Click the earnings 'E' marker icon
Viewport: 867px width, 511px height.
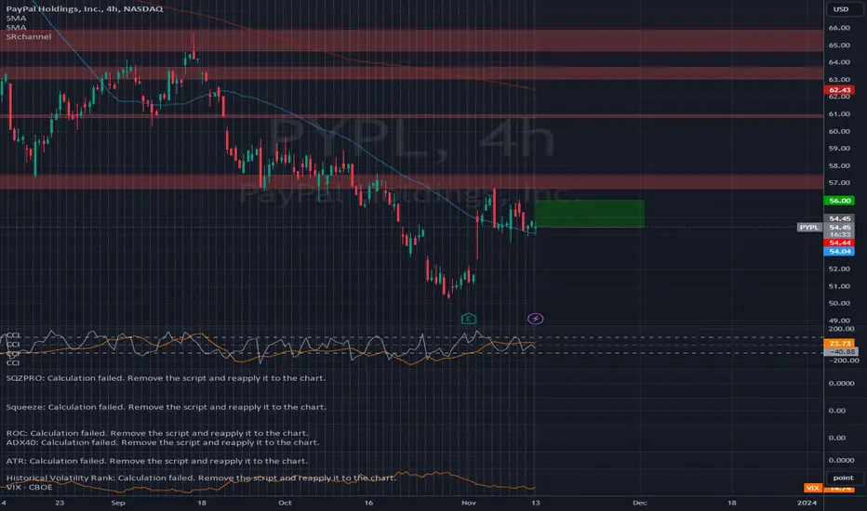point(468,319)
